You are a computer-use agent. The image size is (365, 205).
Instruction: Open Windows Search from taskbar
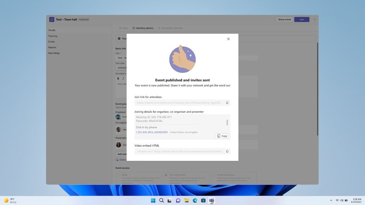click(161, 200)
